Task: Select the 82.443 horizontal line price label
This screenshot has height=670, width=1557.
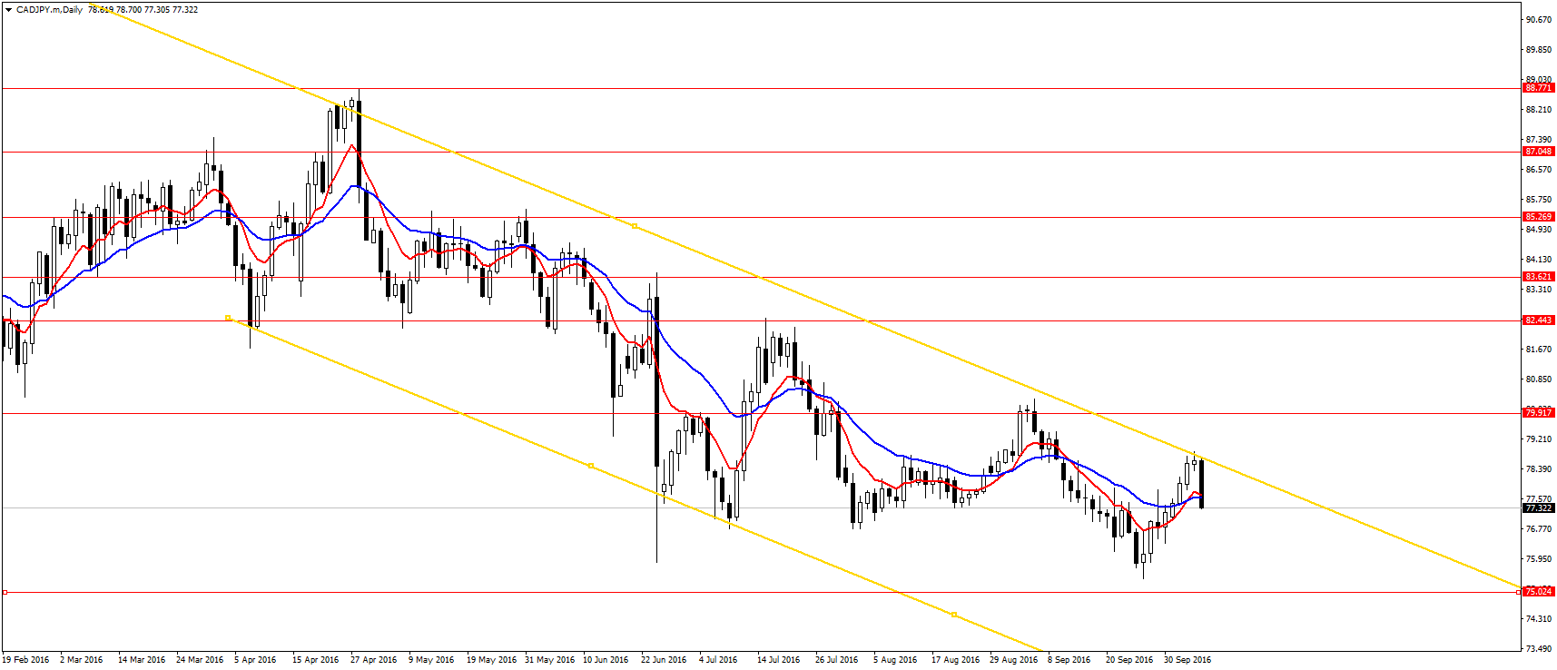Action: point(1539,320)
